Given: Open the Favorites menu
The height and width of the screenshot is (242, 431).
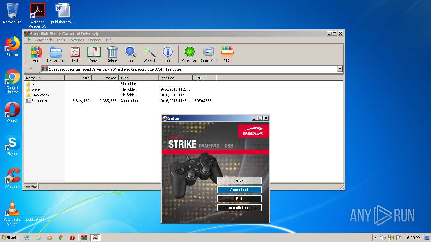Looking at the screenshot, I should click(x=76, y=40).
